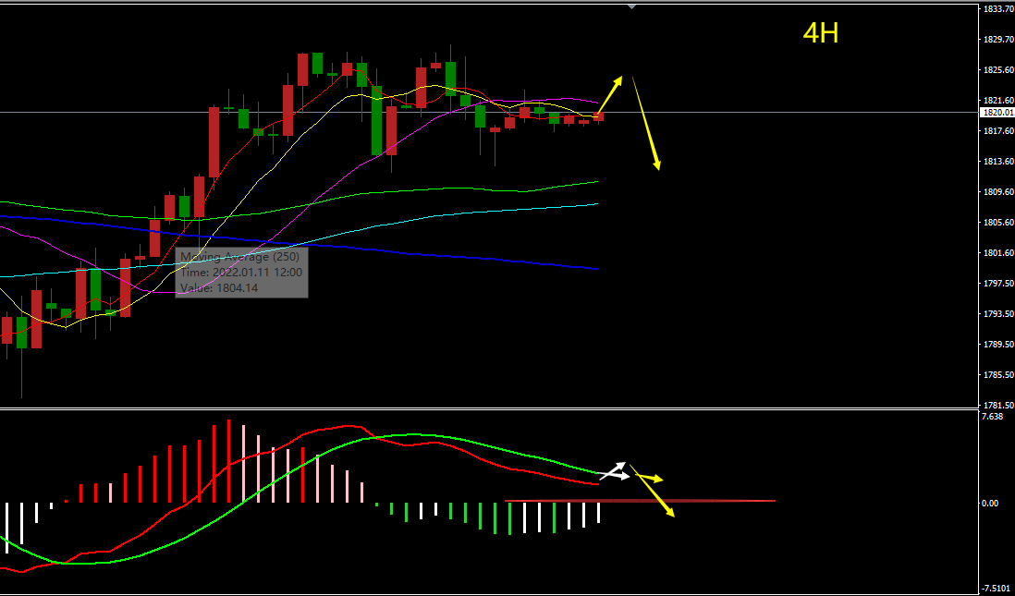
Task: Click the current price label 1820.01
Action: pos(997,113)
